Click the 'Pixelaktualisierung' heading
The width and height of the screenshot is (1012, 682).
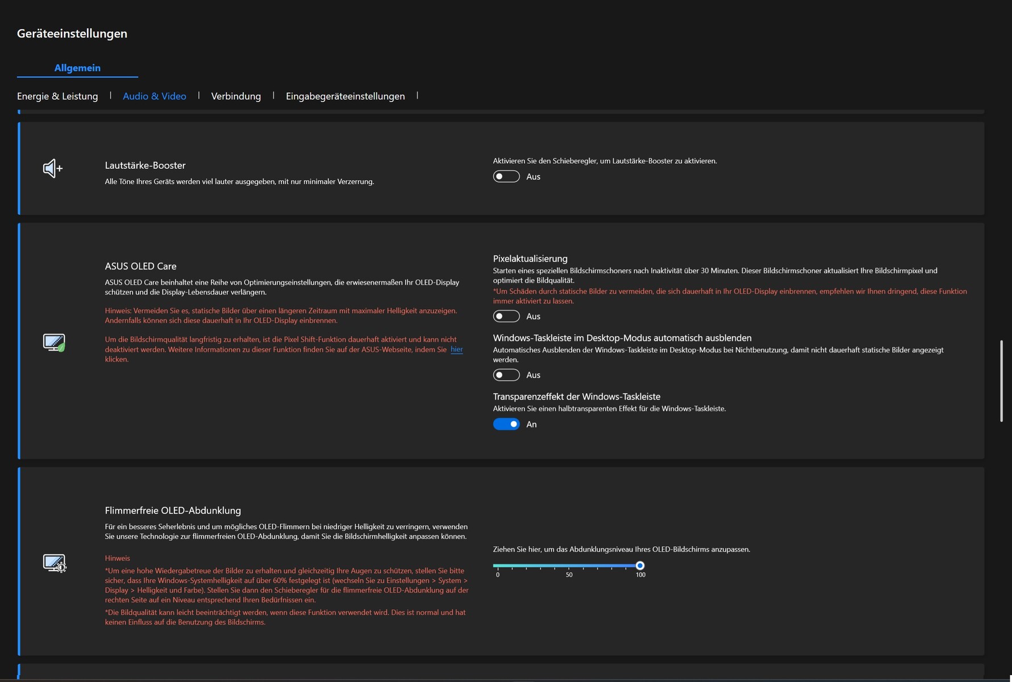tap(530, 259)
